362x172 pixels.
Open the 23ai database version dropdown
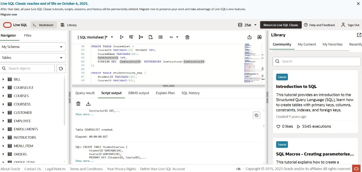point(255,25)
